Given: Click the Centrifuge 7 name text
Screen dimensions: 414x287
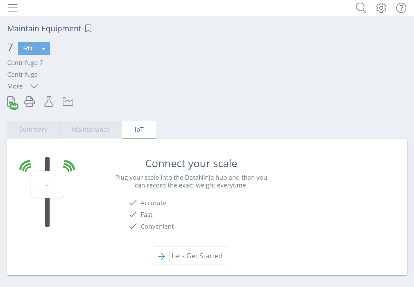Looking at the screenshot, I should [25, 63].
